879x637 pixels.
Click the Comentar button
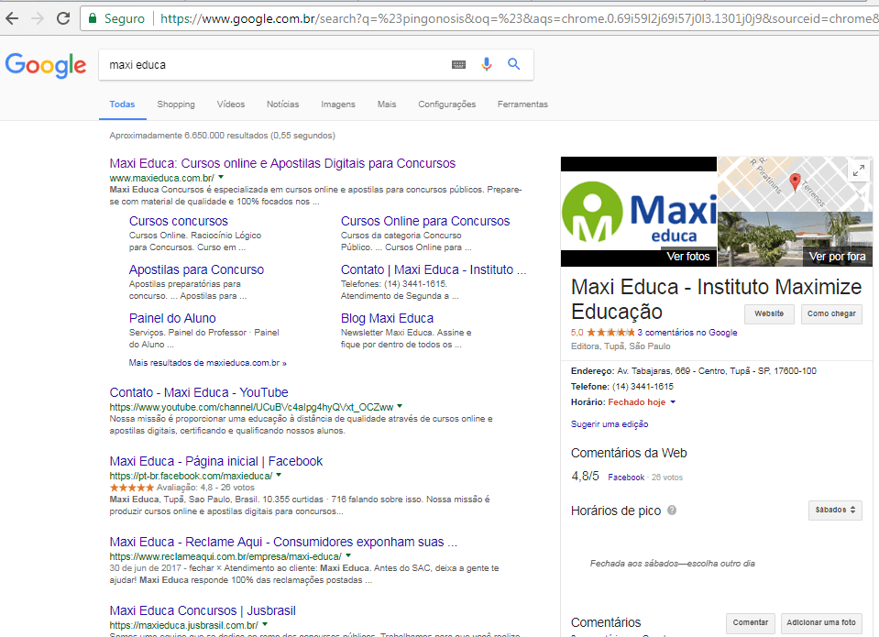(751, 623)
